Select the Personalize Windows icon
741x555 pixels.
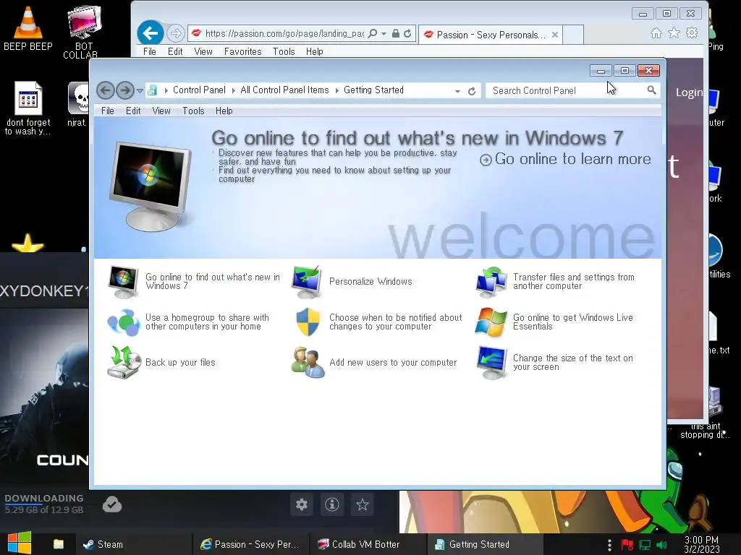(x=307, y=282)
